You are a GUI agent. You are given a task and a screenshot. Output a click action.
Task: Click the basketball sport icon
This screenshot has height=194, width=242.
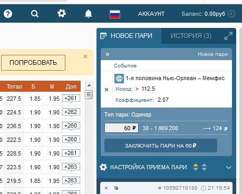click(x=119, y=79)
